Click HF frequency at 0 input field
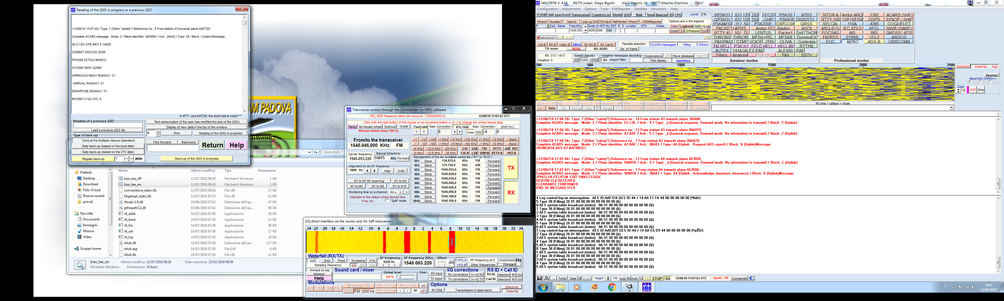Screen dimensions: 1004x301 [x=507, y=260]
